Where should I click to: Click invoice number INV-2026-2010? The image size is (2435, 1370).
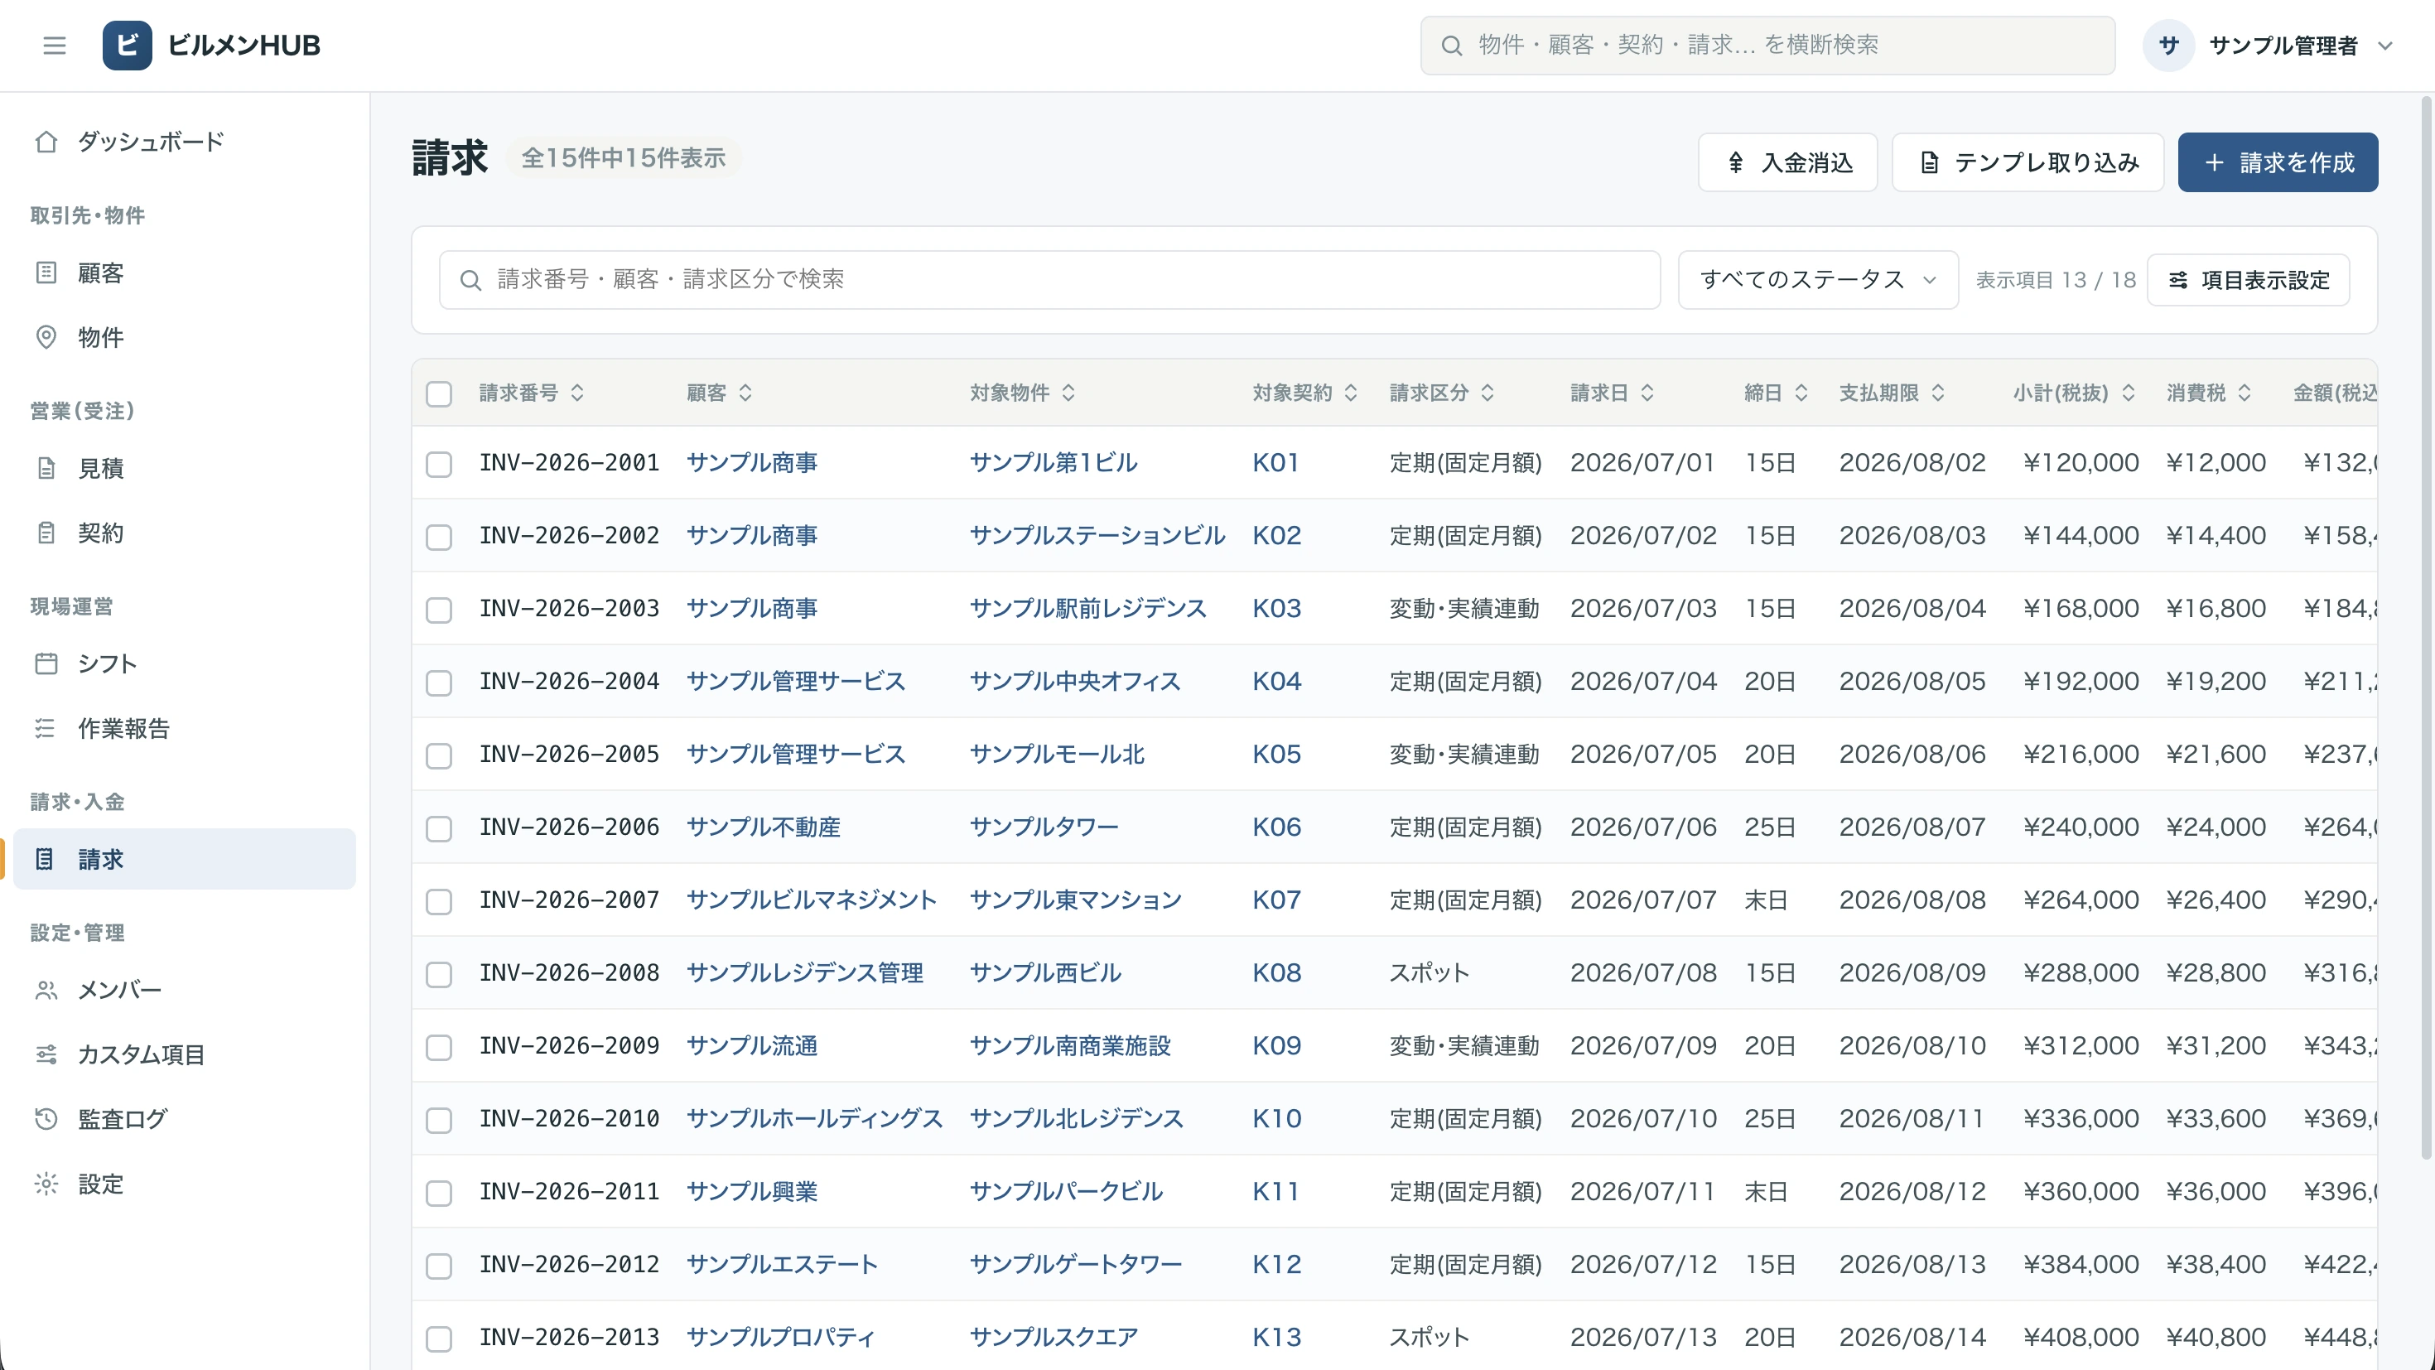pos(569,1118)
